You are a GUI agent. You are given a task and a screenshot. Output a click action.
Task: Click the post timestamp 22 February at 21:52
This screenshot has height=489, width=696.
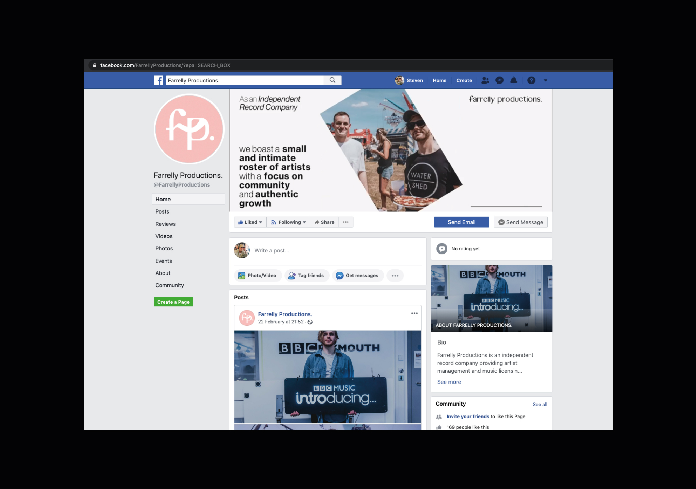(x=281, y=322)
